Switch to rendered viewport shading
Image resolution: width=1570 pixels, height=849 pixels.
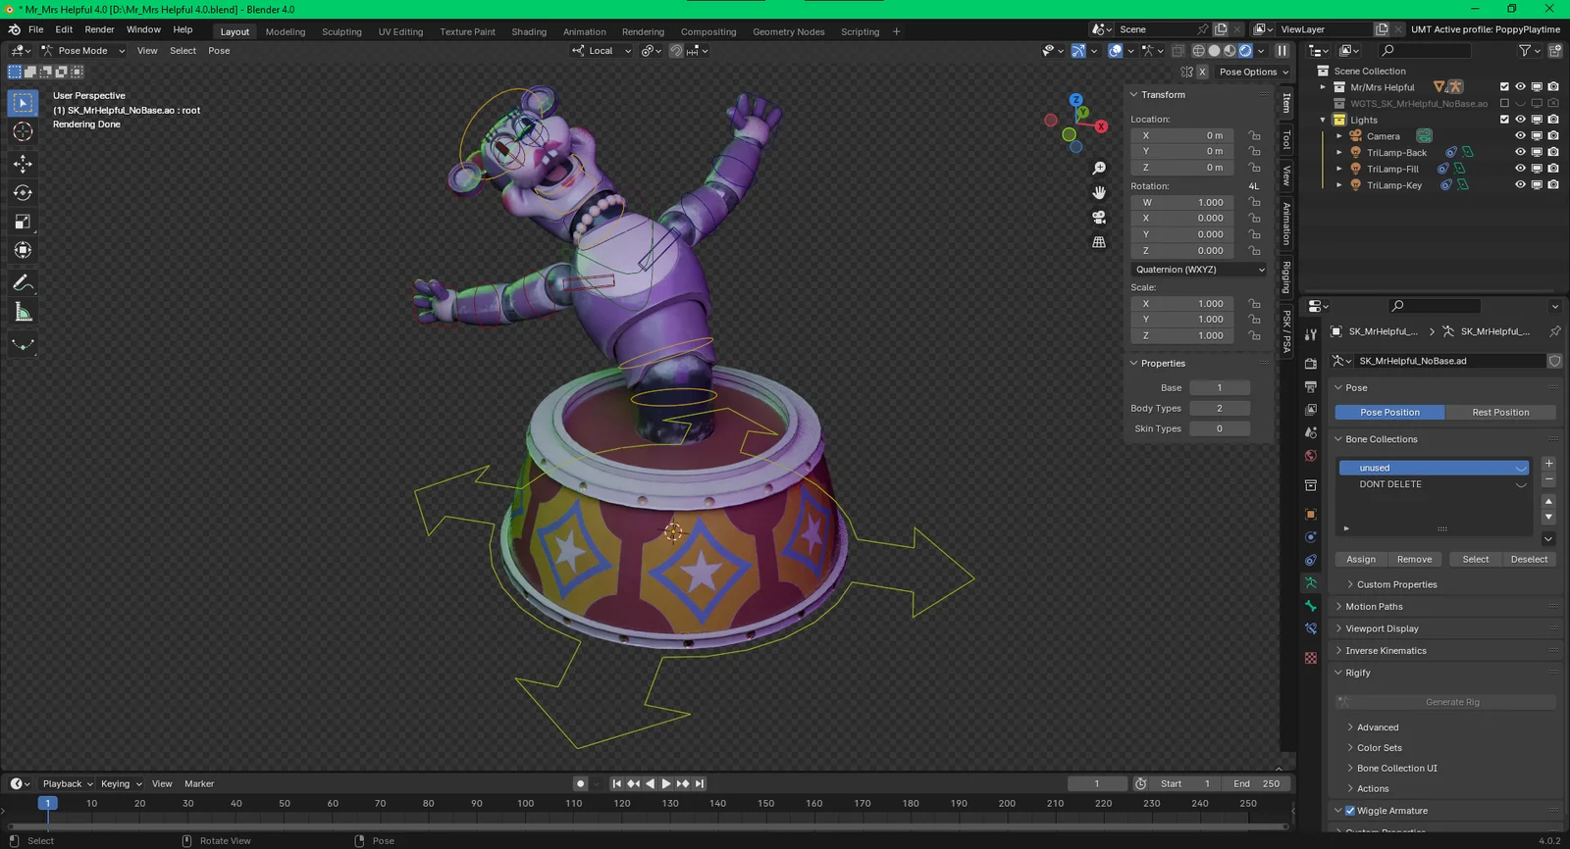coord(1245,51)
